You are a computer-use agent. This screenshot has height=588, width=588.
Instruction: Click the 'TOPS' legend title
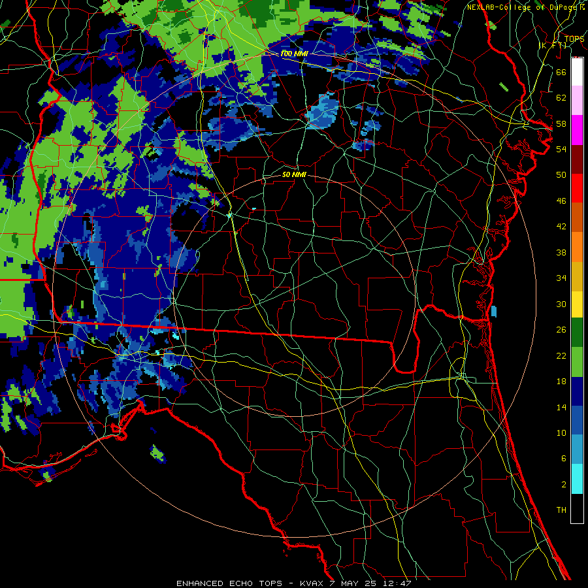pyautogui.click(x=574, y=39)
